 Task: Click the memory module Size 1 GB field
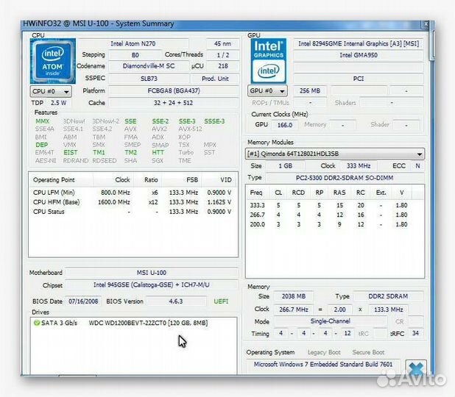pos(286,166)
